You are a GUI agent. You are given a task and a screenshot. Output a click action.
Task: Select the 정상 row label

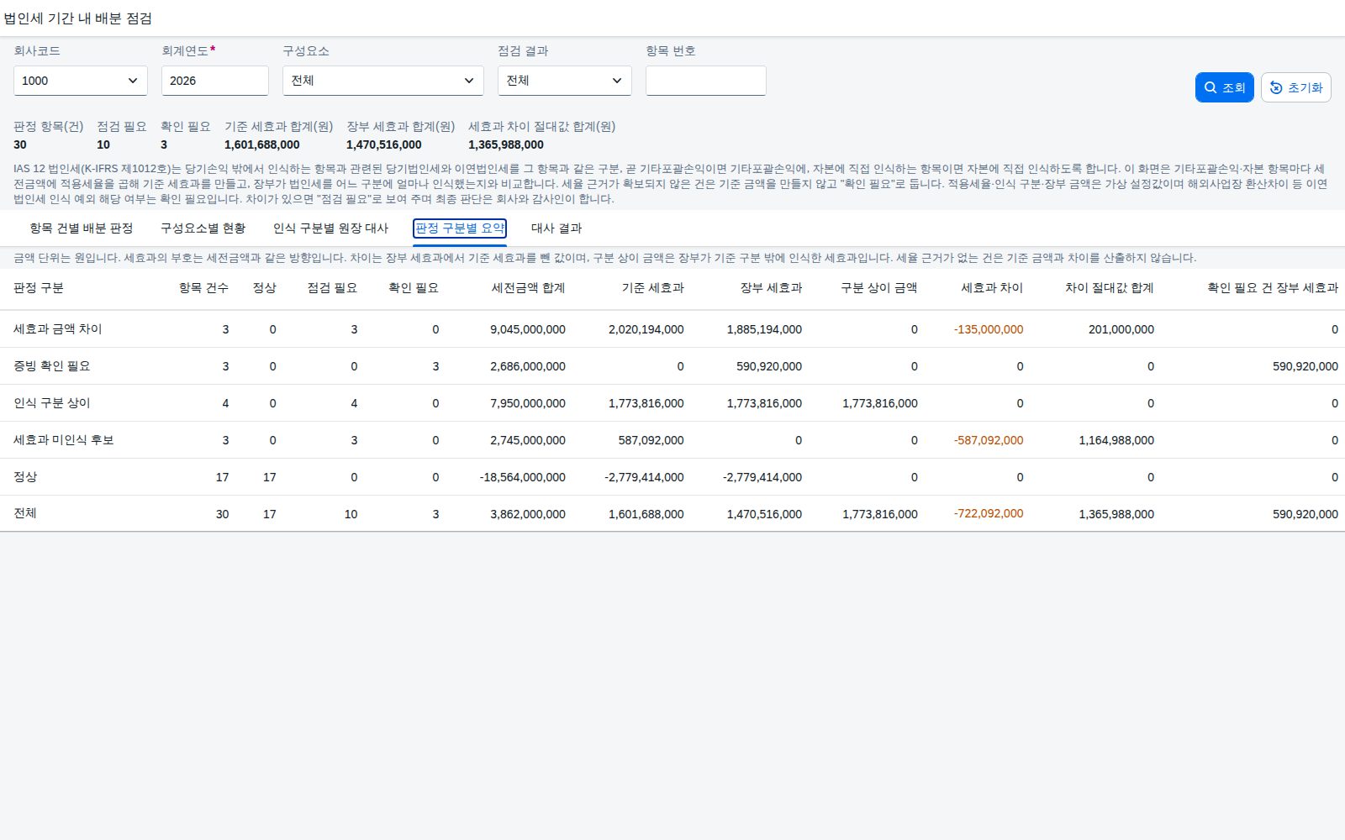click(25, 477)
